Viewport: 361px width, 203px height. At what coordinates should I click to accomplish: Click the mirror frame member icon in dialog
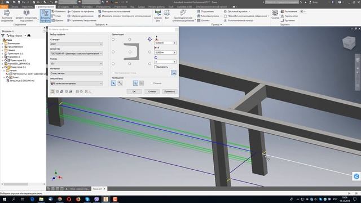click(x=174, y=73)
